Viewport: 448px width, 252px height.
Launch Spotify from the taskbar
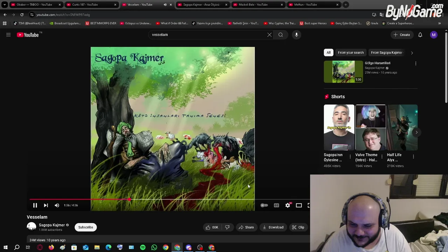point(143,248)
